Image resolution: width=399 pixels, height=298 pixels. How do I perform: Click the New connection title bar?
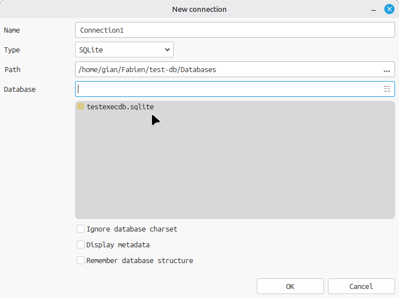[x=199, y=9]
